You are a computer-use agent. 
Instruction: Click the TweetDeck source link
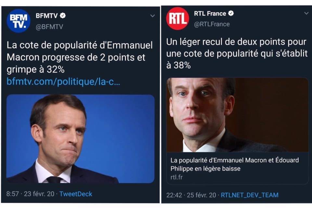pyautogui.click(x=76, y=194)
